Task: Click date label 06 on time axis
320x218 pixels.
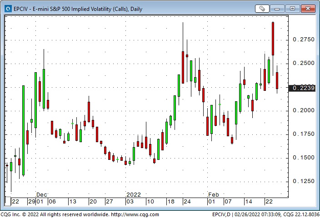Action: coord(52,202)
